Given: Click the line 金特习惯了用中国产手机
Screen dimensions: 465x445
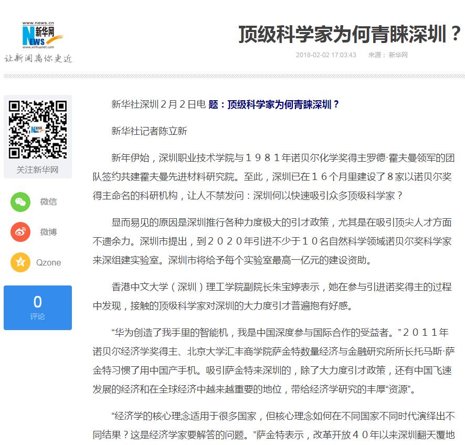Looking at the screenshot, I should click(x=272, y=370).
